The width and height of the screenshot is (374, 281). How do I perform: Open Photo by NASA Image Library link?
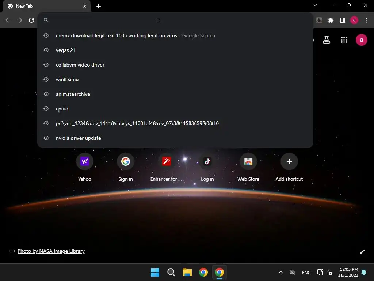click(x=51, y=251)
